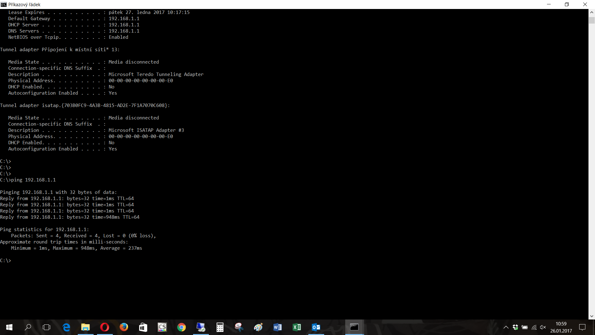
Task: Open File Explorer from the taskbar
Action: [x=86, y=327]
